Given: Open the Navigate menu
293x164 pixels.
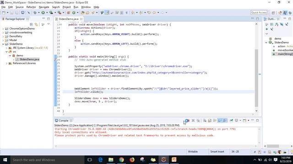Looking at the screenshot, I should pyautogui.click(x=44, y=7).
